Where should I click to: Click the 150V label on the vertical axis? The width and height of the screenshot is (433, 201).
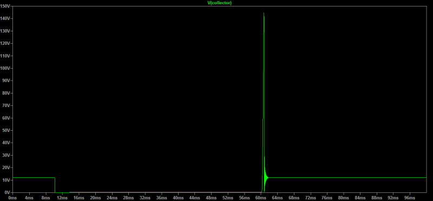click(x=5, y=6)
